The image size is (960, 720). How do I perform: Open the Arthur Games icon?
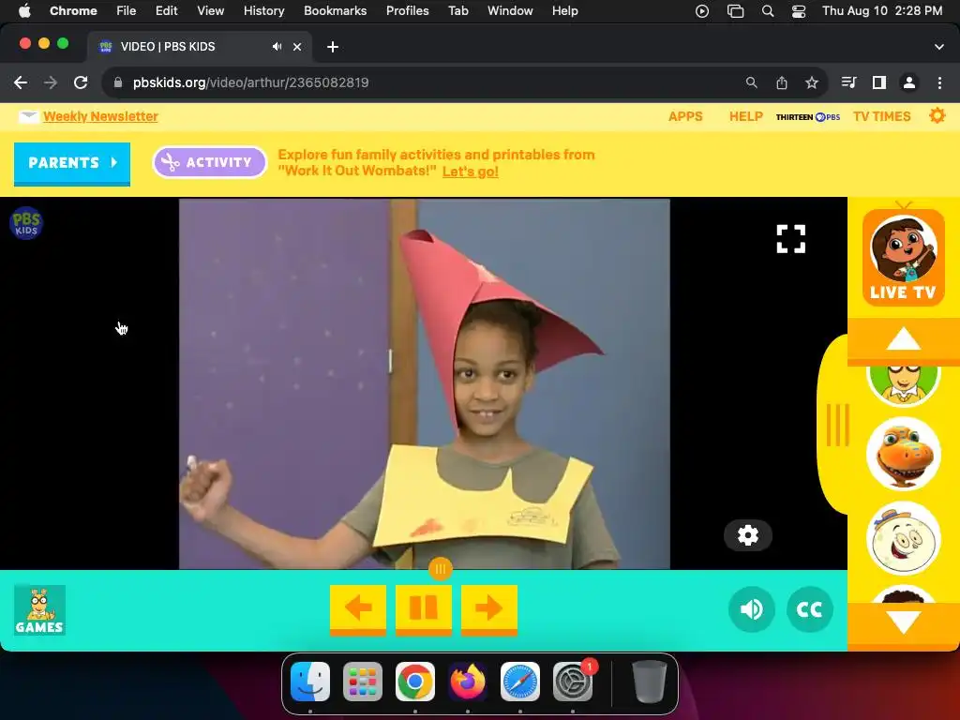point(39,610)
